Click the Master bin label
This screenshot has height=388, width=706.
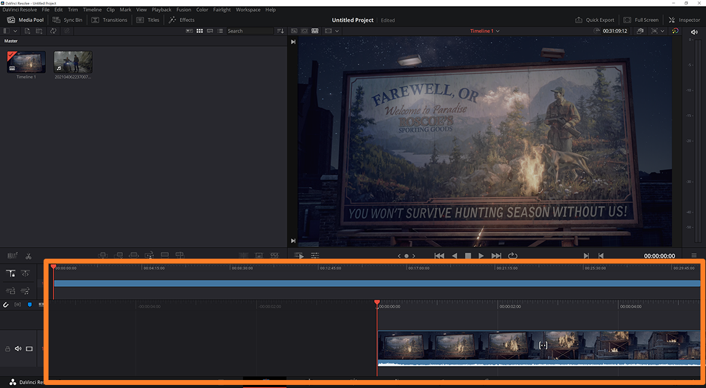(11, 41)
